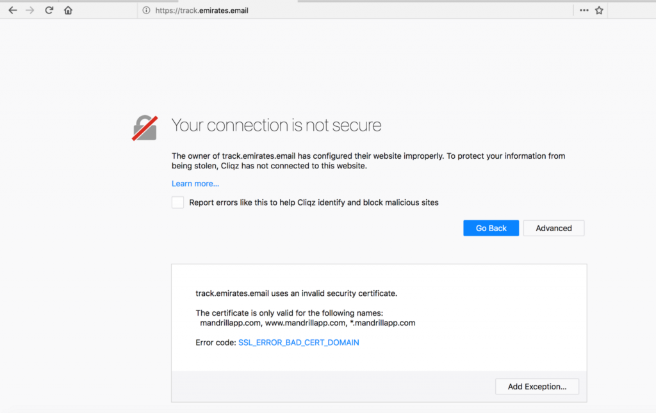Image resolution: width=656 pixels, height=413 pixels.
Task: Toggle the Advanced details button
Action: coord(553,228)
